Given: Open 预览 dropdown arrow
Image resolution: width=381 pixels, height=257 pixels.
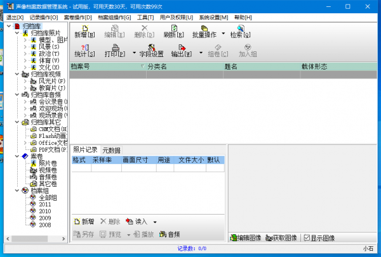Looking at the screenshot, I should (x=128, y=235).
